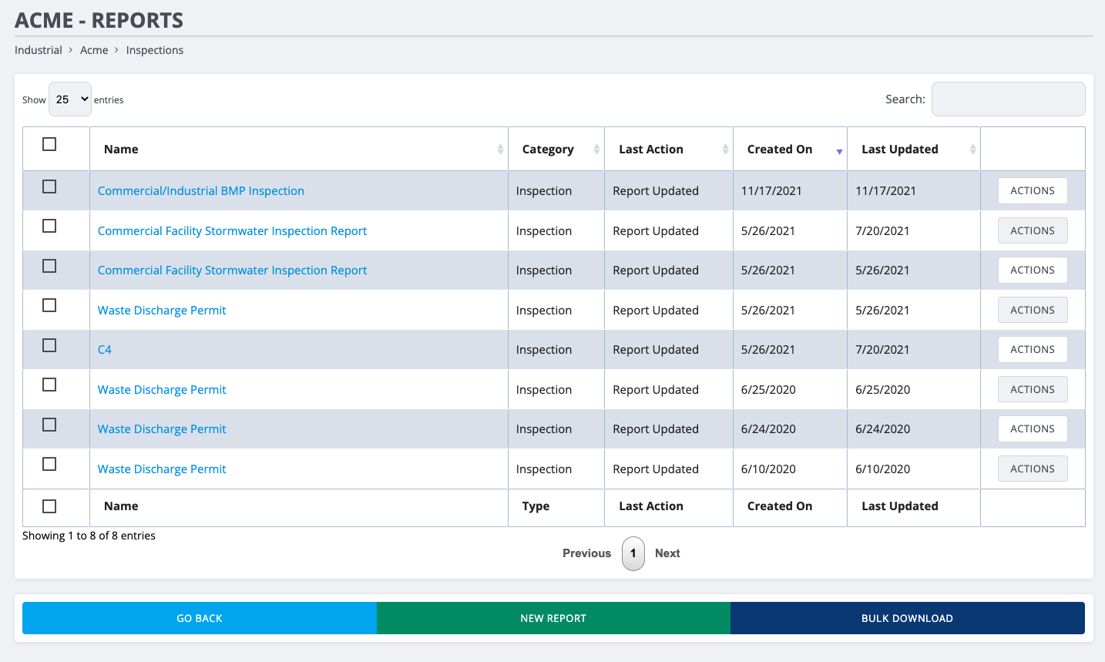Image resolution: width=1105 pixels, height=662 pixels.
Task: Click the ACME - REPORTS page heading
Action: point(99,20)
